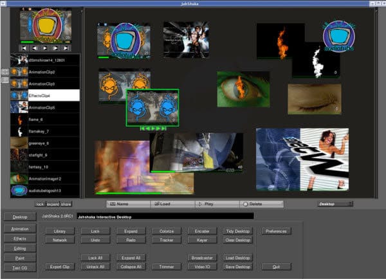This screenshot has width=386, height=279.
Task: Click the thumbnail view icon on left edge
Action: coord(5,72)
